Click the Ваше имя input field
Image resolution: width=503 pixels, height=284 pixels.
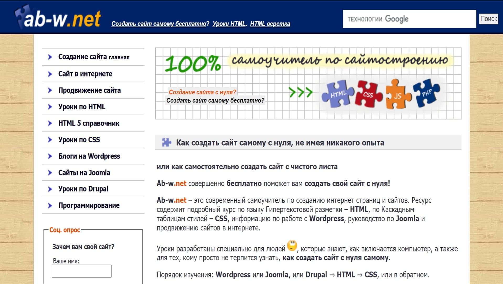(x=82, y=271)
